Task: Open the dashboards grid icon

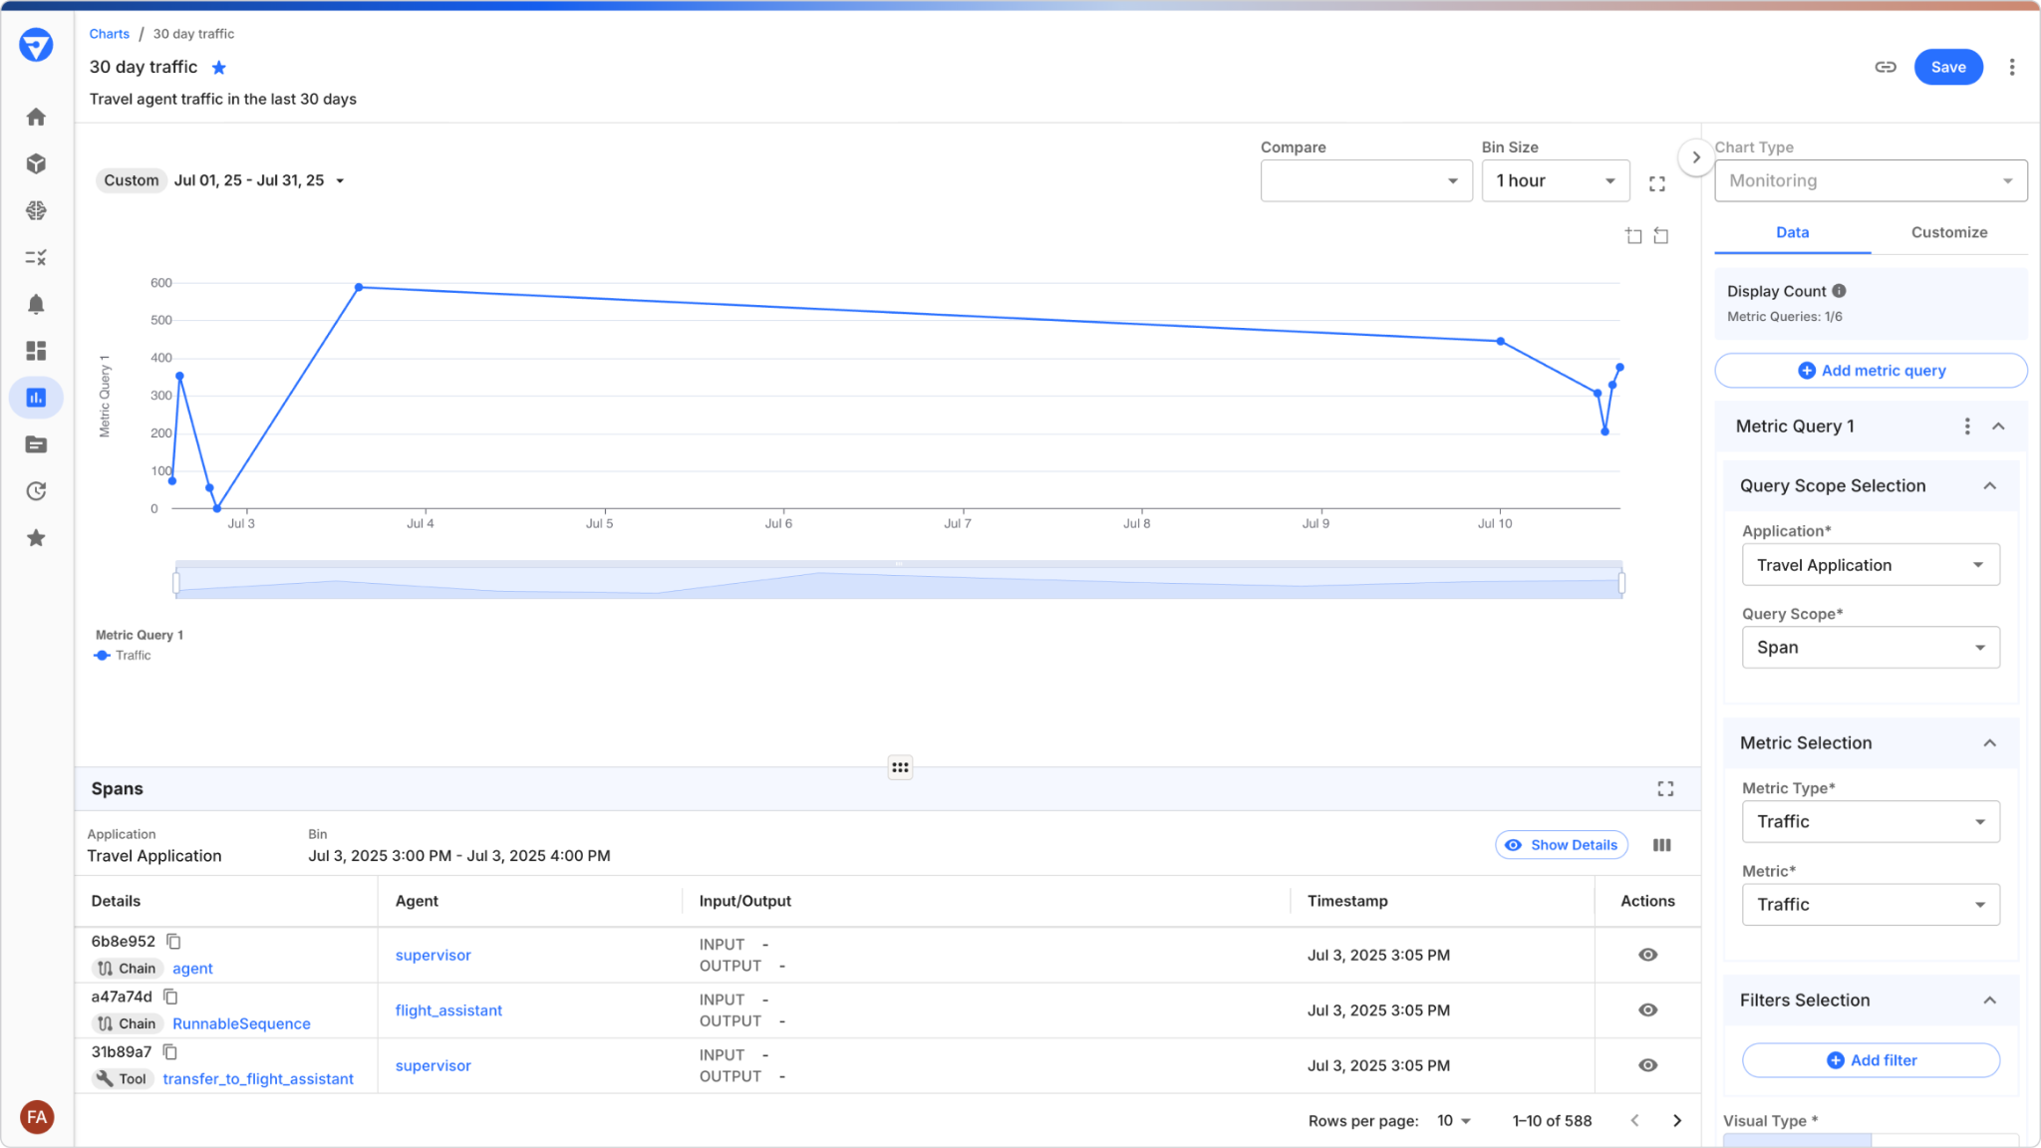Action: coord(36,351)
